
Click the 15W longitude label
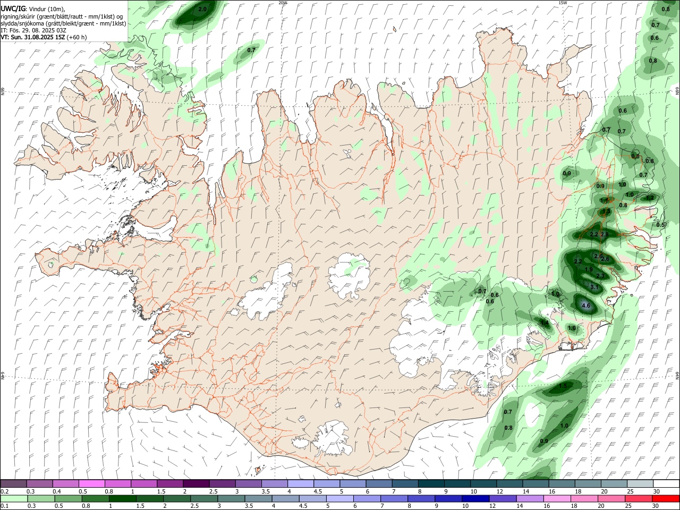(x=563, y=3)
